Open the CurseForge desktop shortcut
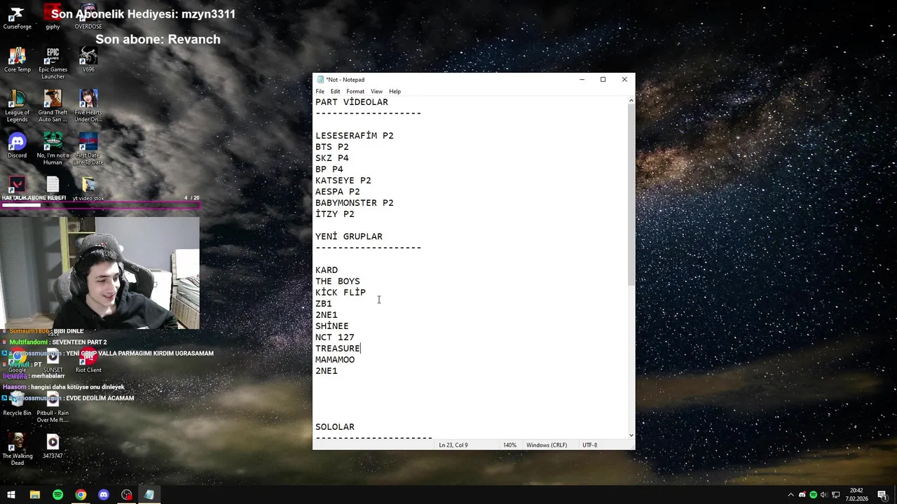This screenshot has height=504, width=897. tap(17, 17)
